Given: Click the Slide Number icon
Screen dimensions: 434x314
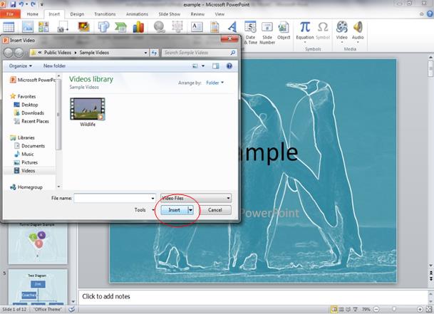Looking at the screenshot, I should coord(267,30).
